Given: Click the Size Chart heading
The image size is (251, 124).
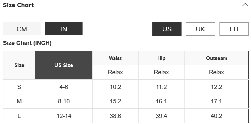Looking at the screenshot, I should tap(18, 5).
